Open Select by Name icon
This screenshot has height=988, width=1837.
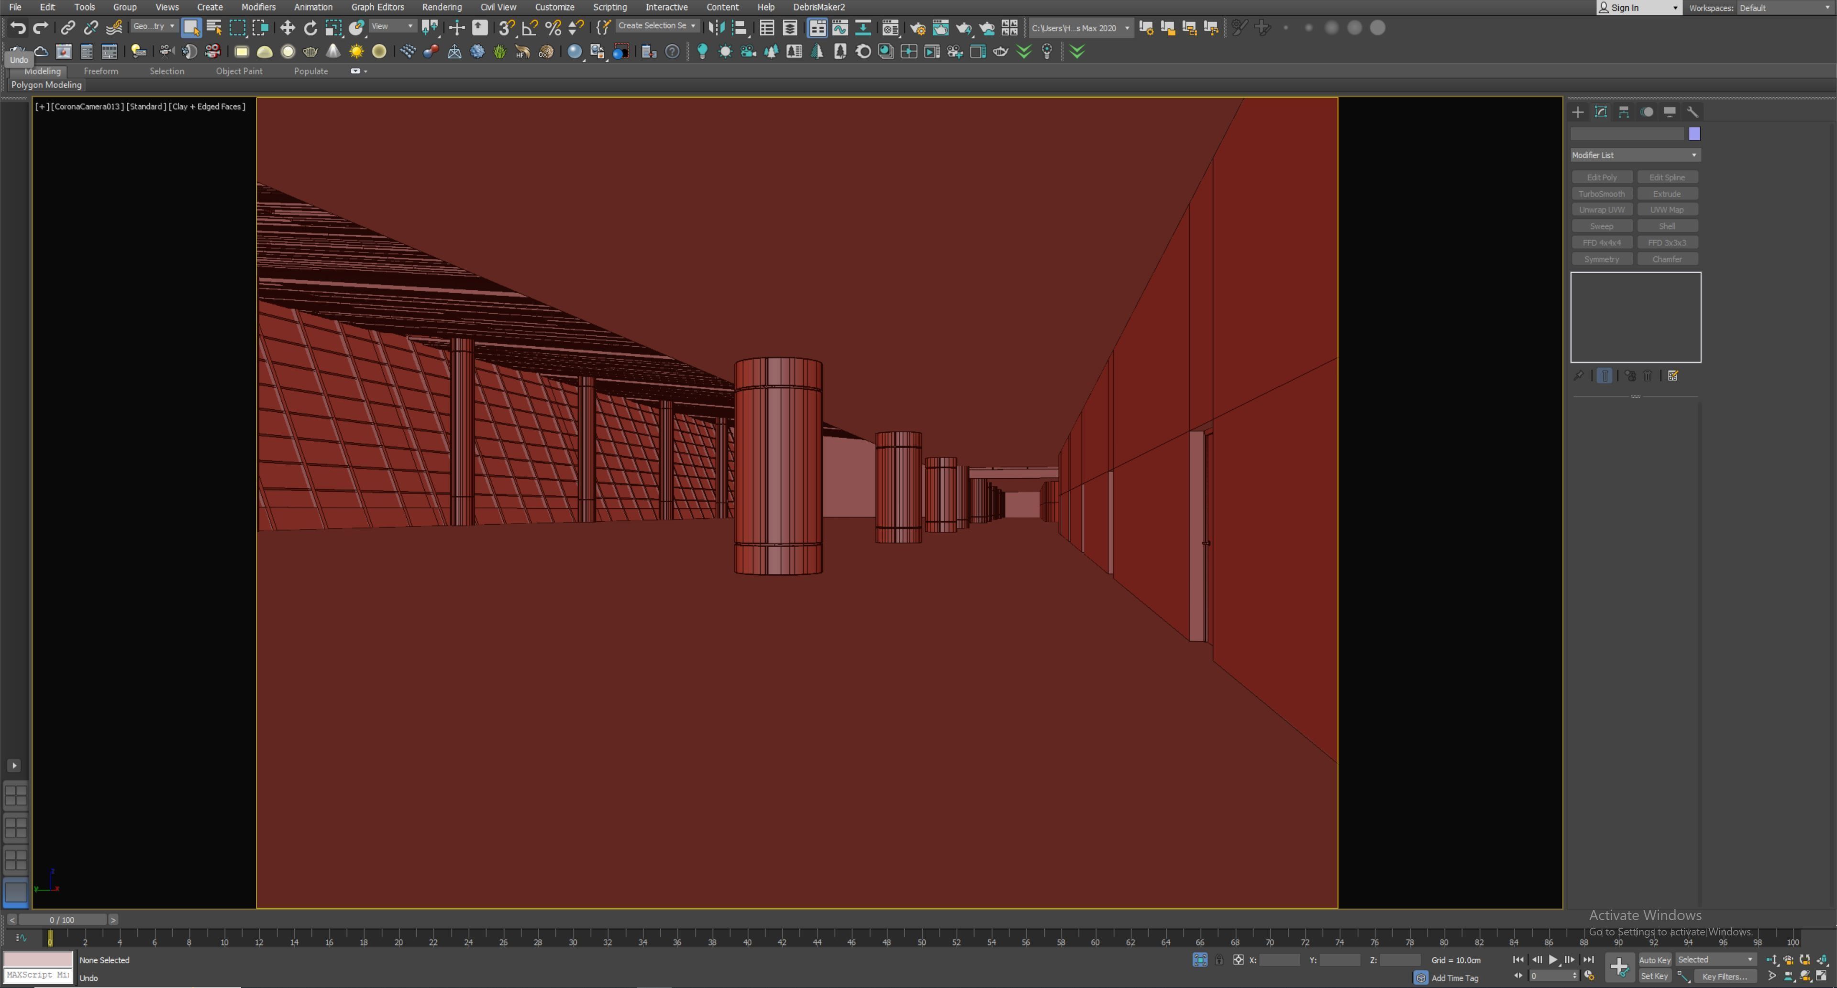(214, 28)
